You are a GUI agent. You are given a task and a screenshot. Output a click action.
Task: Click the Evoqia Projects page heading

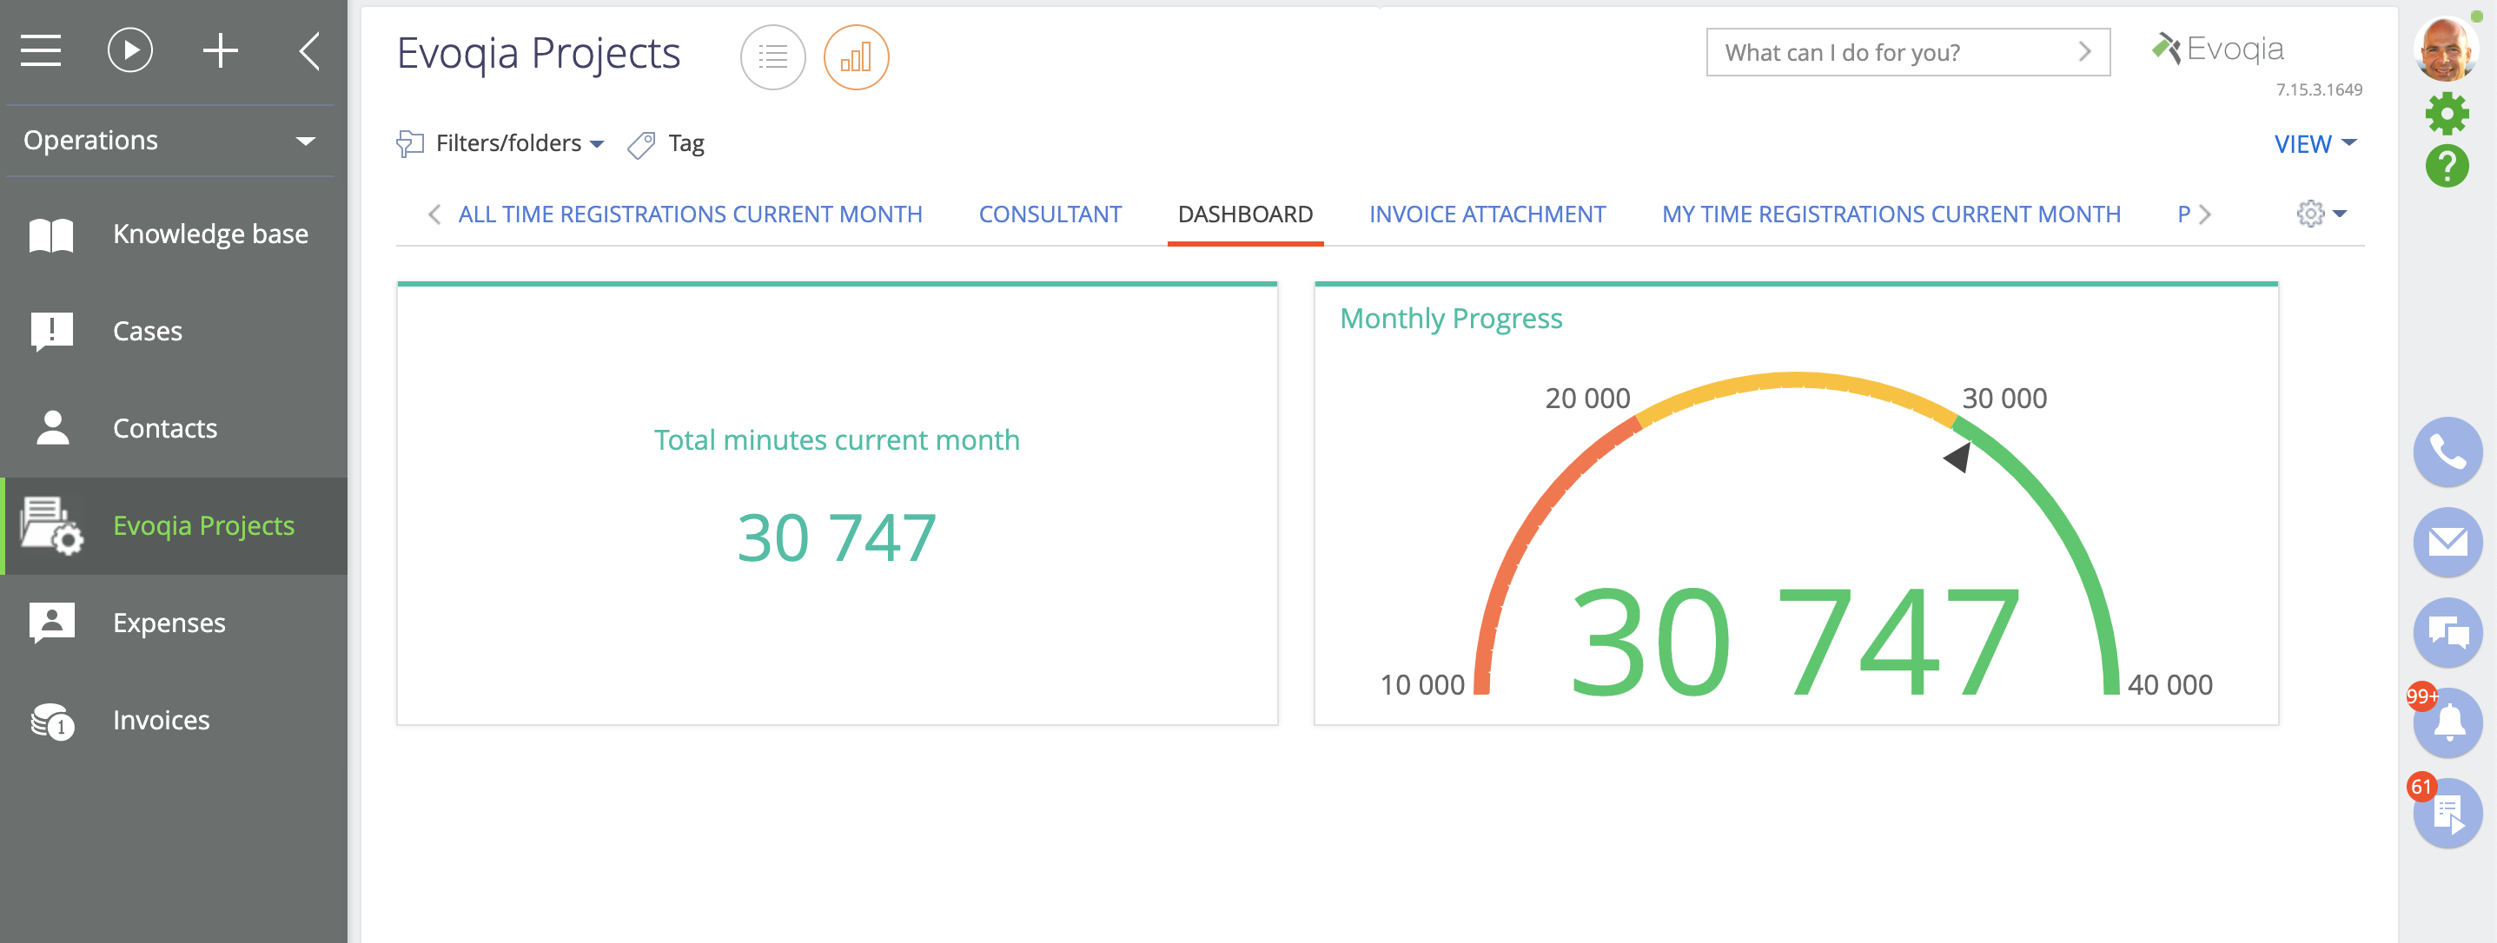pyautogui.click(x=539, y=53)
